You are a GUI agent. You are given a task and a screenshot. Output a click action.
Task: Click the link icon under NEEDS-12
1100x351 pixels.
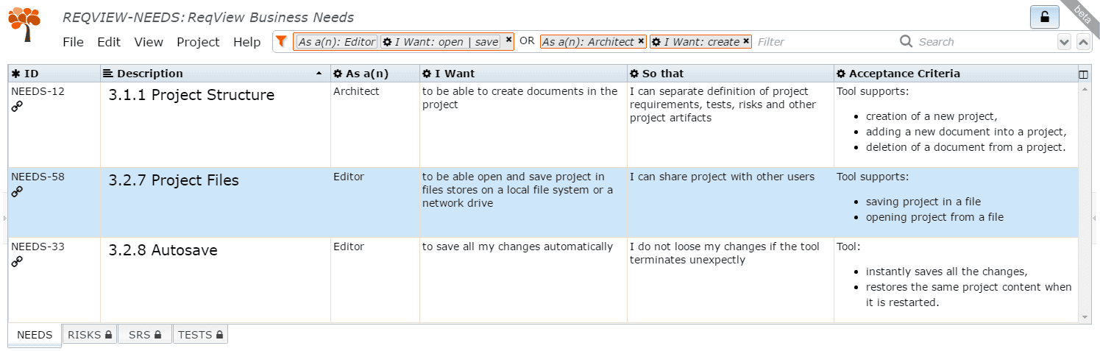point(17,107)
